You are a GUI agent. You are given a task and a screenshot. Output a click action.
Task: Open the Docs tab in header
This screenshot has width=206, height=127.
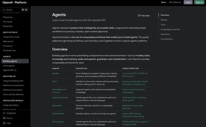(163, 2)
